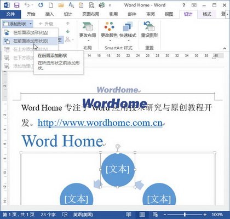230x219 pixels.
Task: Click the yellow document page icon in quick toolbar
Action: 81,5
